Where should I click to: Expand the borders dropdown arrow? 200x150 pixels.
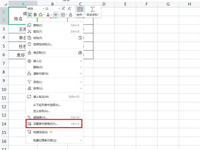(x=66, y=15)
